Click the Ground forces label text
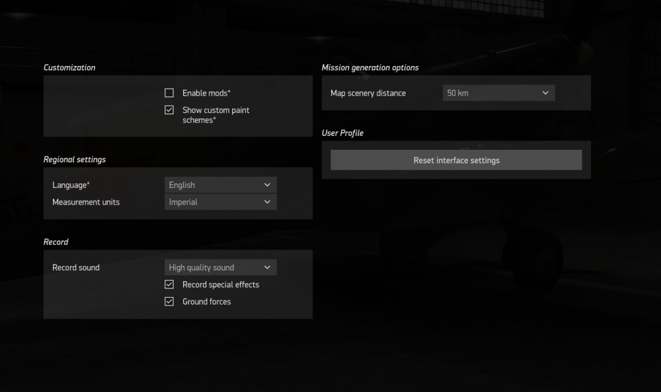Screen dimensions: 661x392 (x=206, y=302)
